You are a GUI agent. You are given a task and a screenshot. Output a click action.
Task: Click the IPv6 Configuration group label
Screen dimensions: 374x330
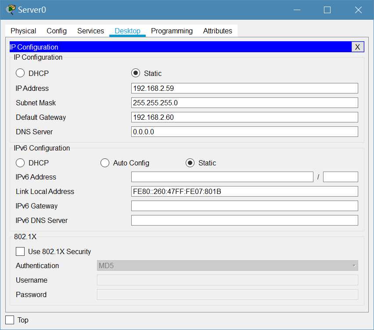coord(42,148)
